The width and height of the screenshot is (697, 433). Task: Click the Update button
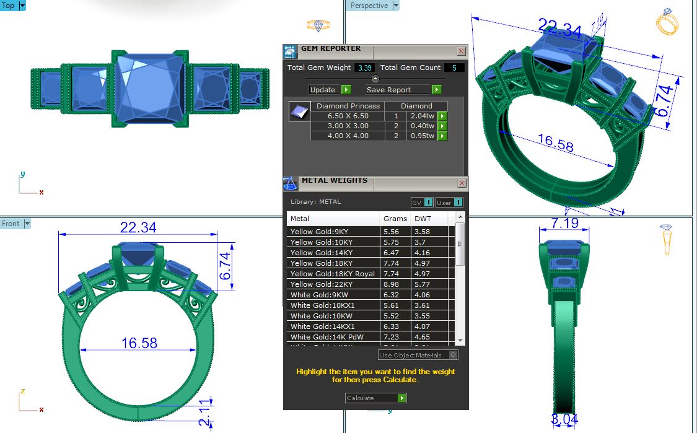tap(330, 90)
